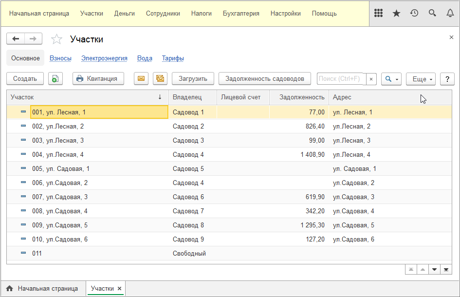The height and width of the screenshot is (297, 460).
Task: Open the favorites star in top bar
Action: (x=396, y=13)
